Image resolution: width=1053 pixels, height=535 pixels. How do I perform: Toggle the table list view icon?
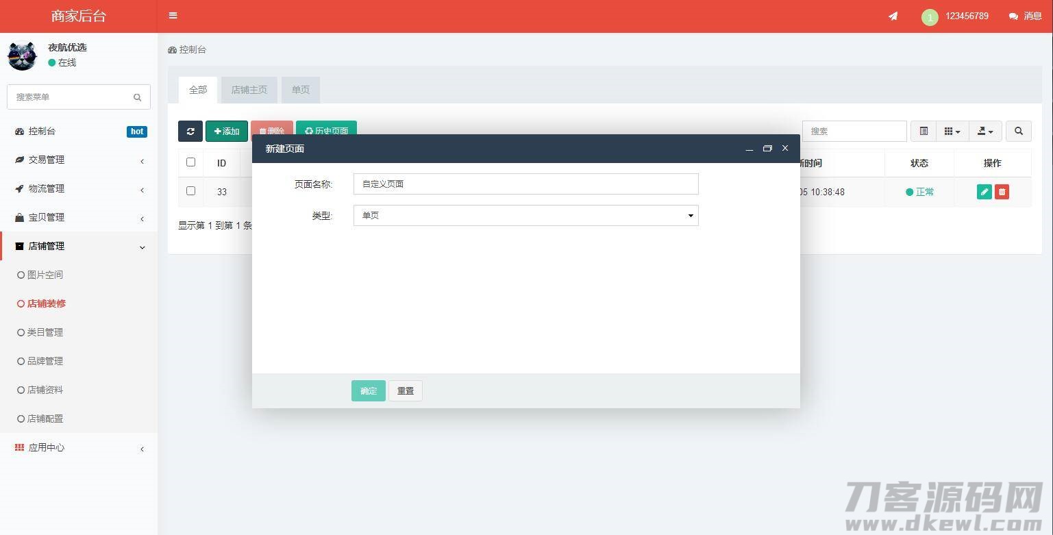924,132
